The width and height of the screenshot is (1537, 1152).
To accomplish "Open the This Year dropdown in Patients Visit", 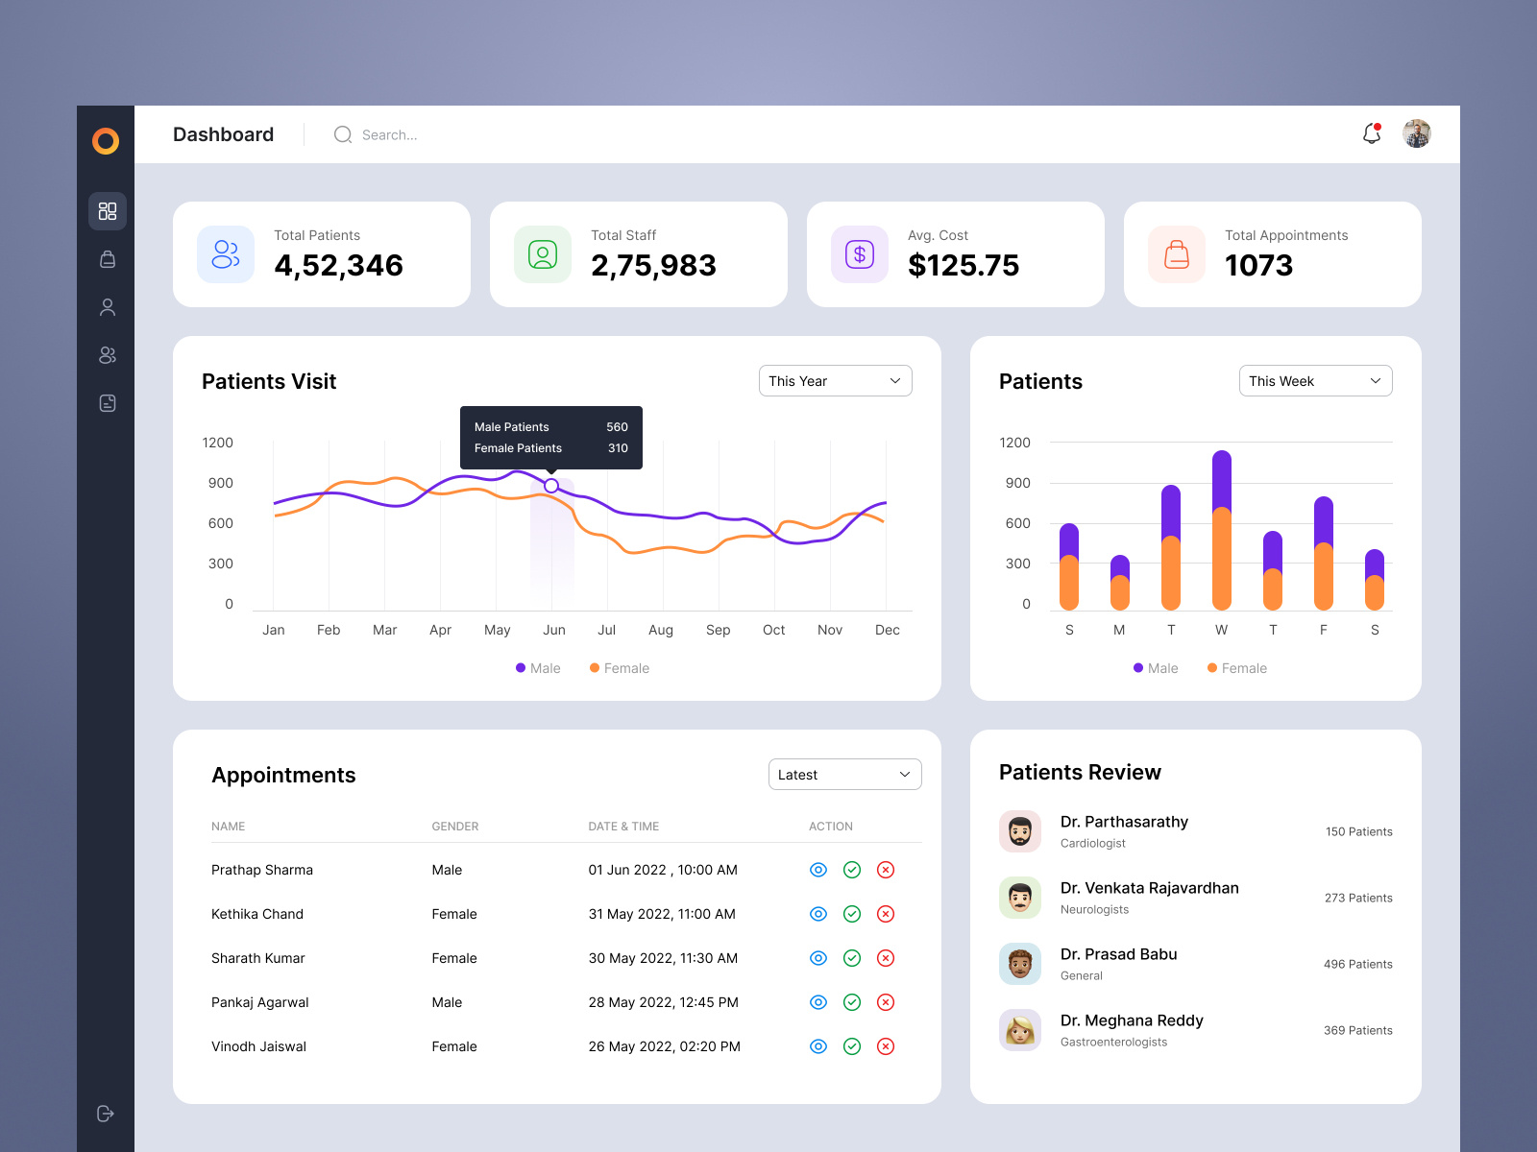I will tap(834, 380).
